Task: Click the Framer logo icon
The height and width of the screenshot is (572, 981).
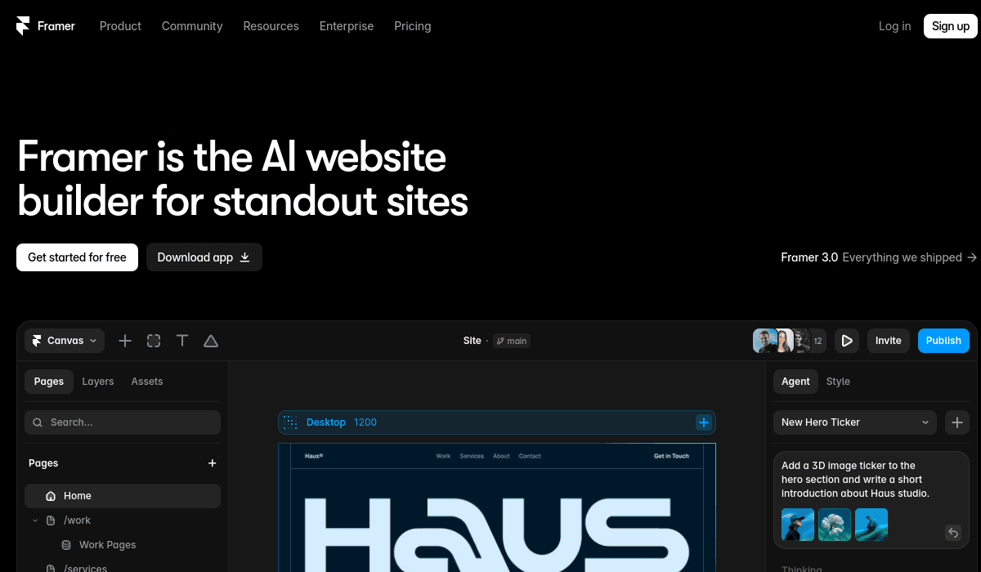Action: coord(23,26)
